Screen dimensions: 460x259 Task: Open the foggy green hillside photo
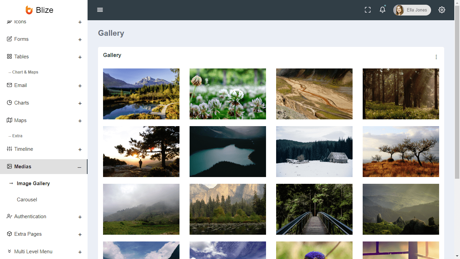pos(141,209)
